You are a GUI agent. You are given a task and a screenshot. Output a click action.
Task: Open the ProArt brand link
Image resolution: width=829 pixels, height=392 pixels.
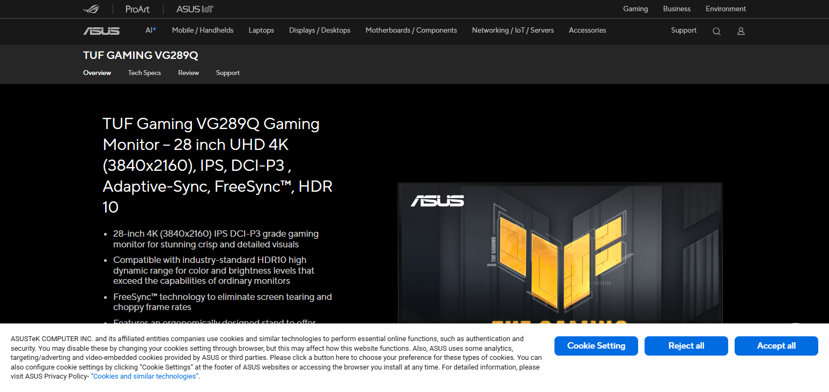pos(137,9)
